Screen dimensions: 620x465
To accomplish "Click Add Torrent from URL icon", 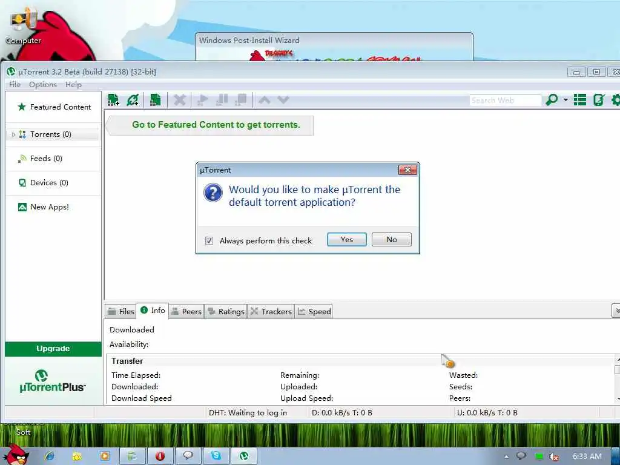I will click(133, 100).
